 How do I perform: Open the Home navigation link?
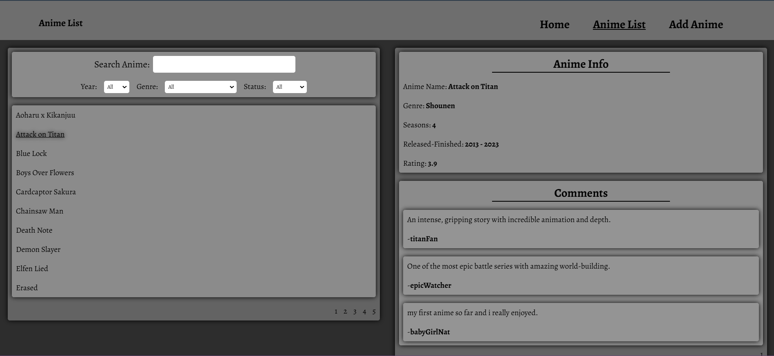click(554, 24)
